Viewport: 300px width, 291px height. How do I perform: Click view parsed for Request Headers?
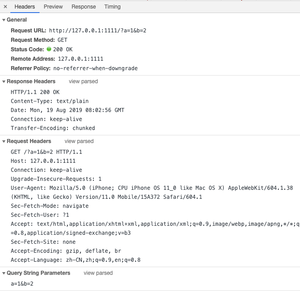(x=79, y=141)
